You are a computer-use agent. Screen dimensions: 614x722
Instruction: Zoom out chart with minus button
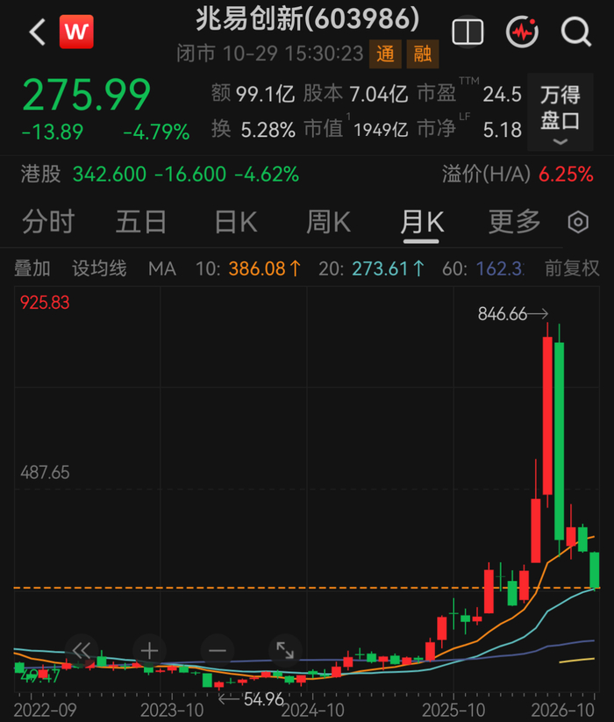click(218, 651)
